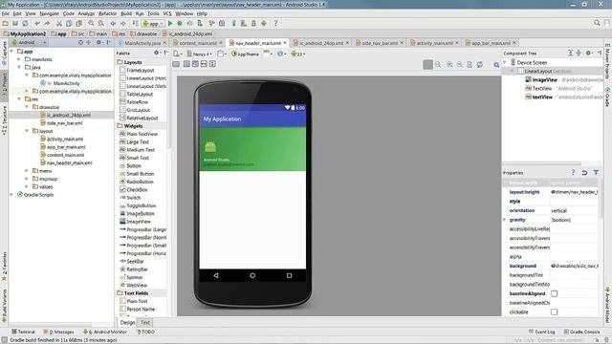Click the Properties filter funnel icon

[596, 172]
